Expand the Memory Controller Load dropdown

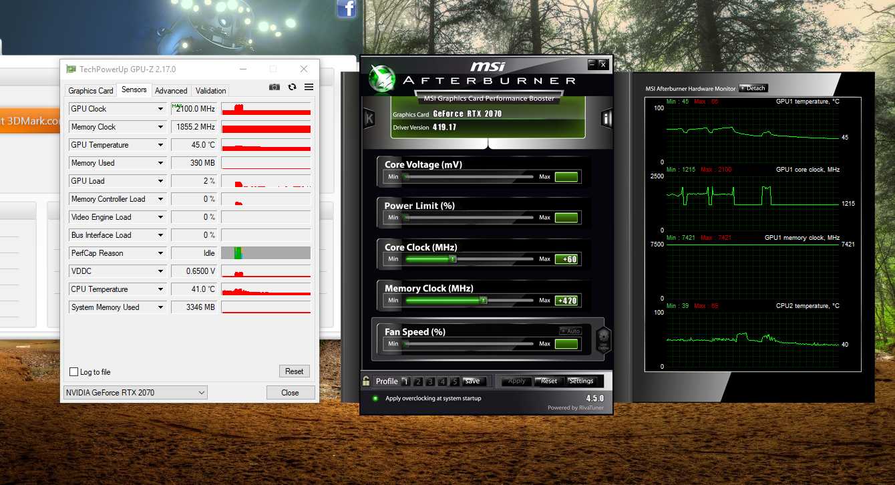click(160, 199)
